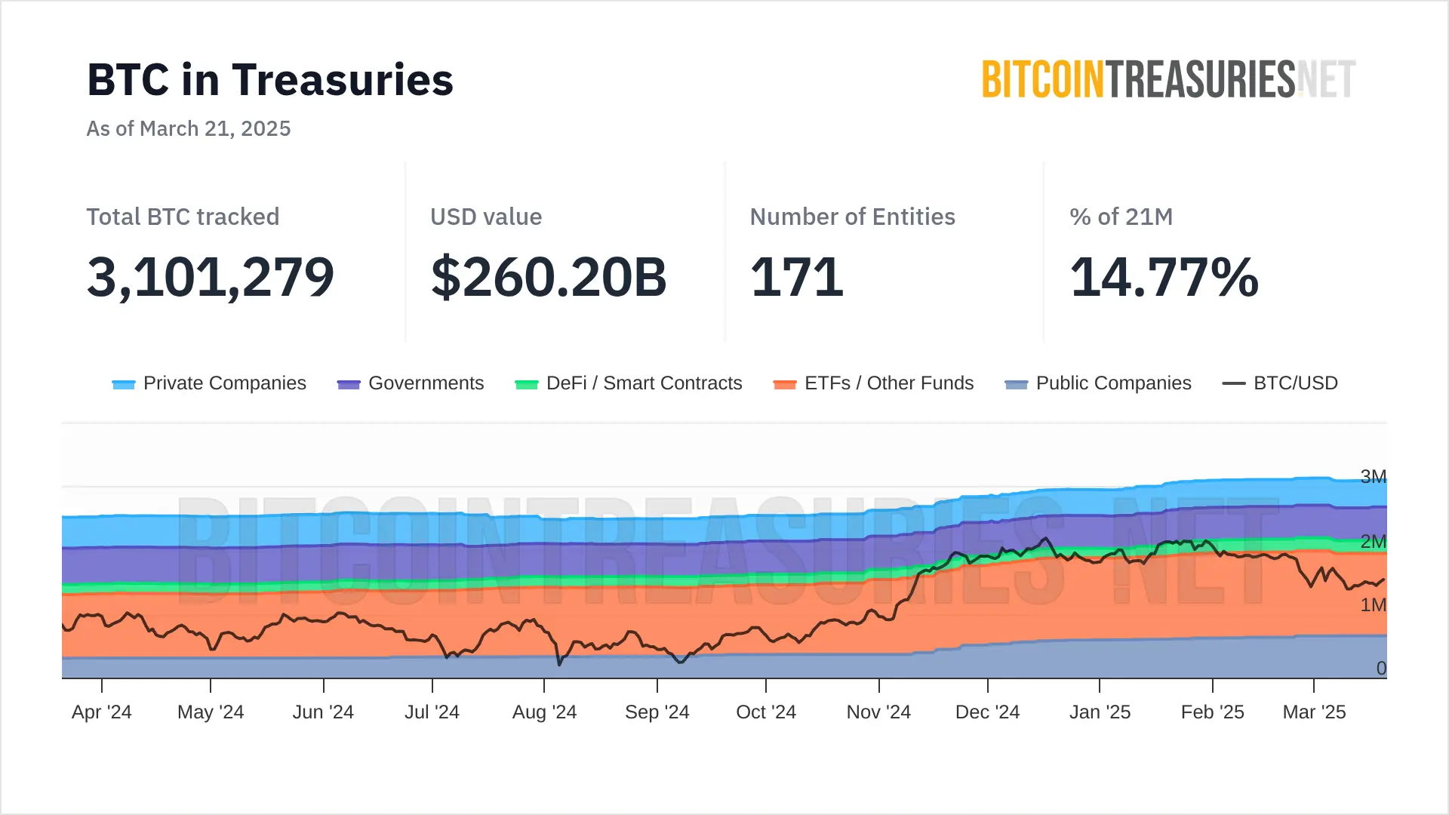Toggle the Private Companies series label
1449x815 pixels.
pyautogui.click(x=224, y=383)
